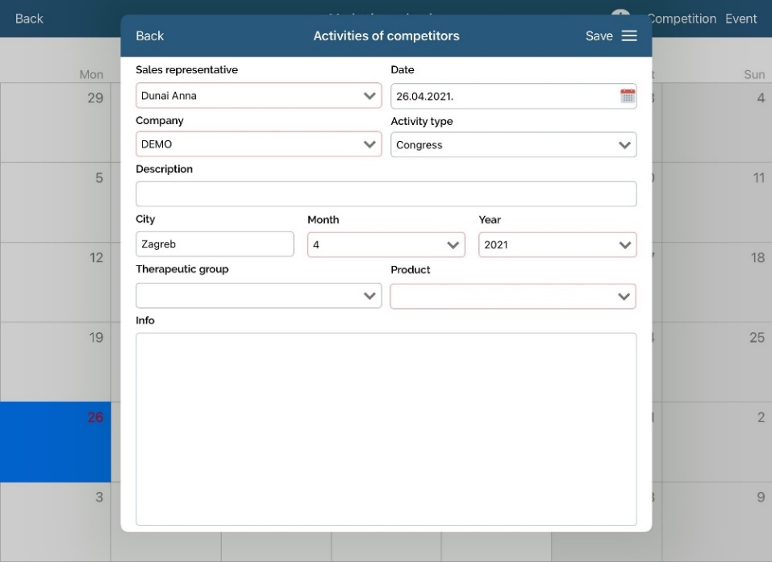Open the date picker calendar icon
This screenshot has width=772, height=562.
point(627,96)
